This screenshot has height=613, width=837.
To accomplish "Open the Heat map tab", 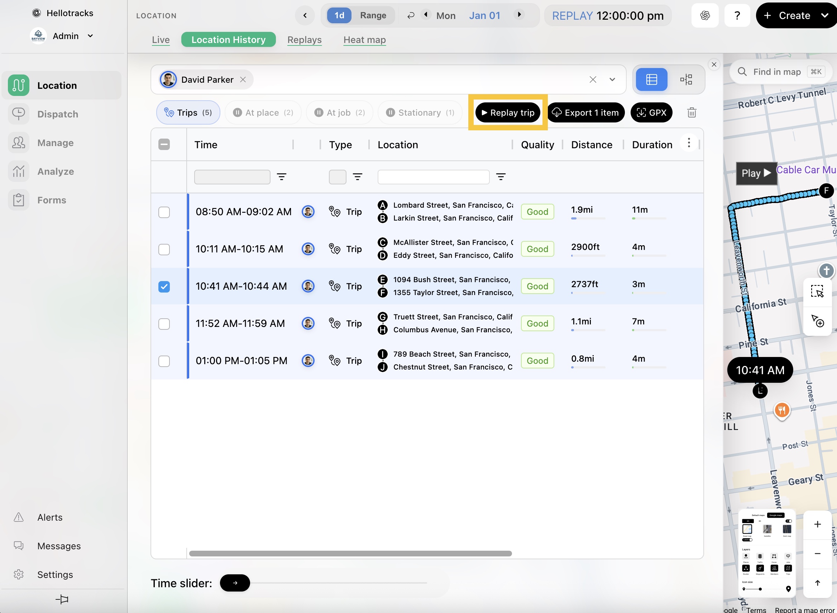I will tap(364, 39).
